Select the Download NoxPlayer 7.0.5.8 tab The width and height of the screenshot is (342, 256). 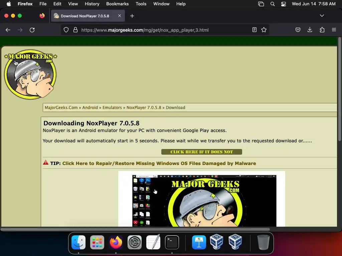tap(88, 16)
